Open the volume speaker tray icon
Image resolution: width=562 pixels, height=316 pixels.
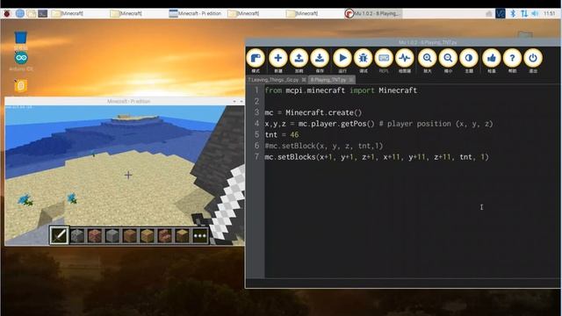coord(535,14)
